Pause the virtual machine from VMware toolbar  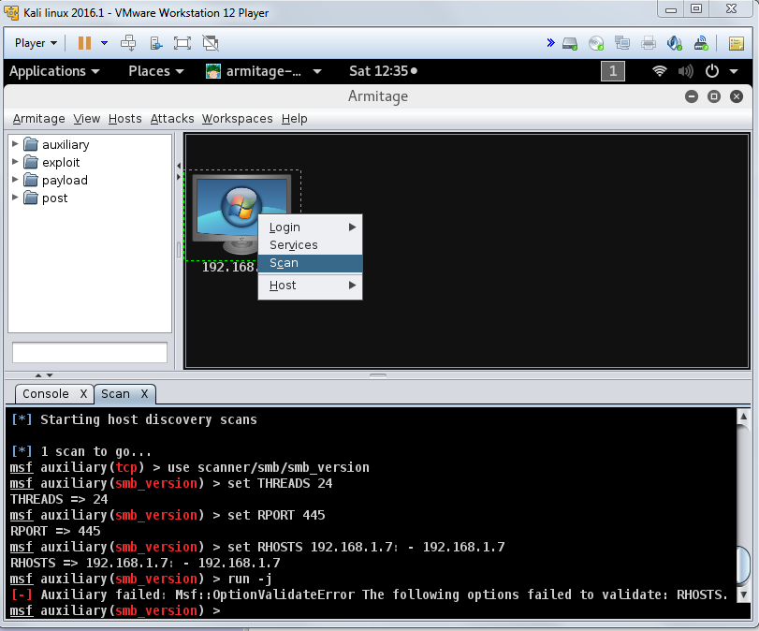(85, 43)
